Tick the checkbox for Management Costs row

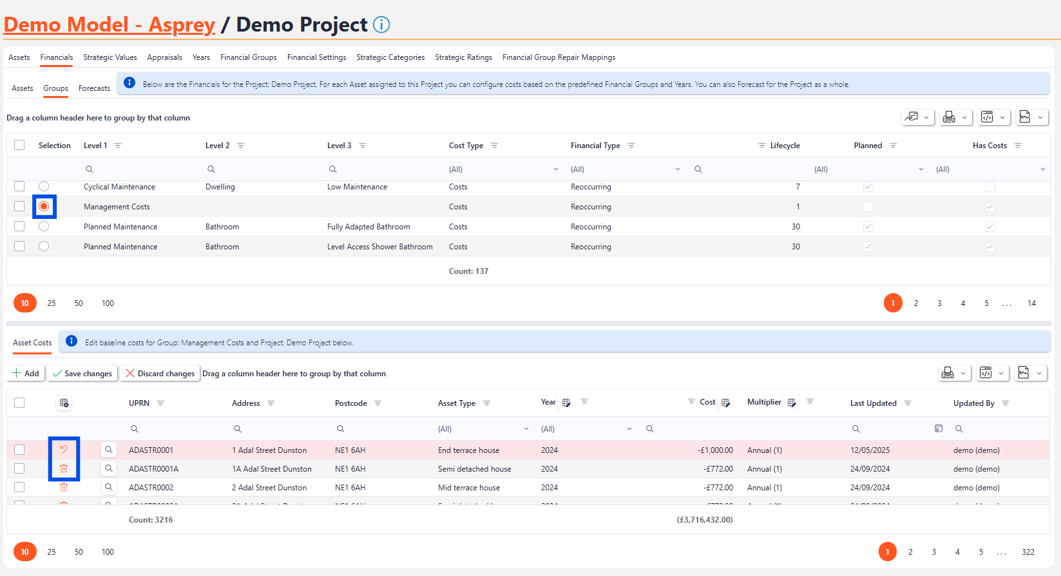point(19,206)
